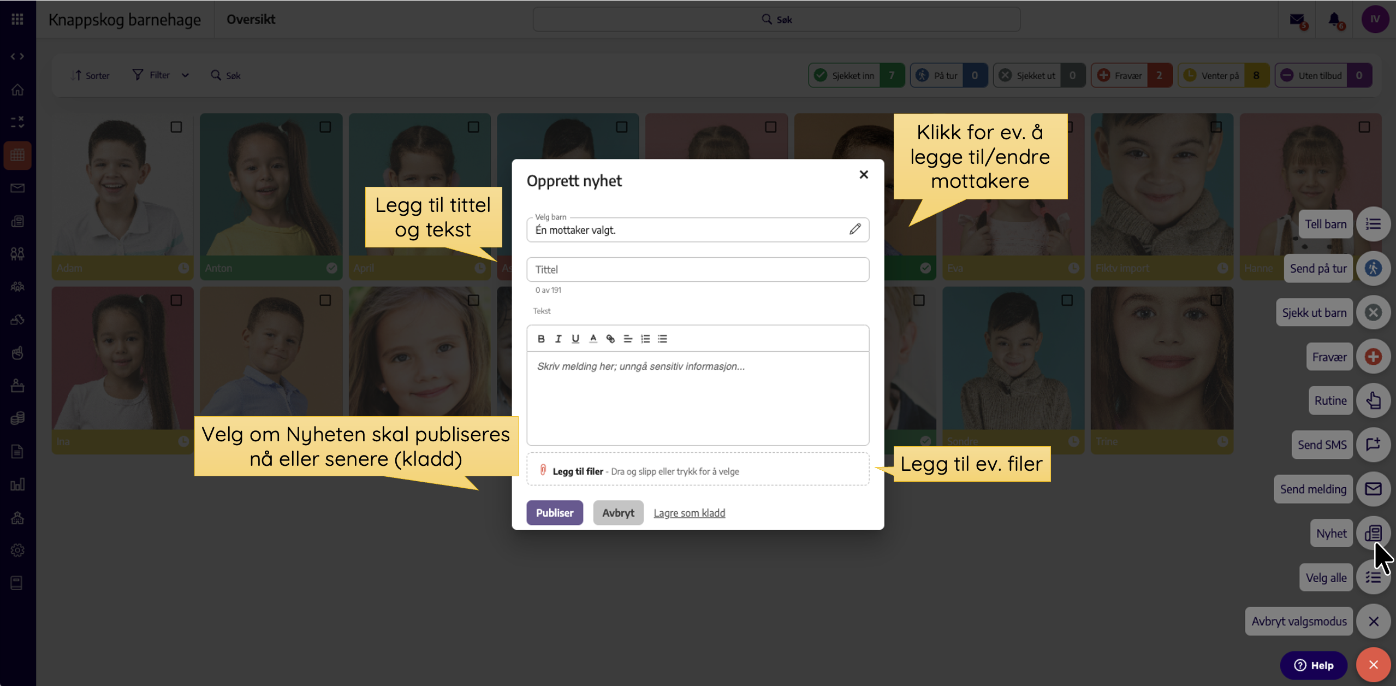The width and height of the screenshot is (1396, 686).
Task: Click the Velg alle button
Action: (1326, 578)
